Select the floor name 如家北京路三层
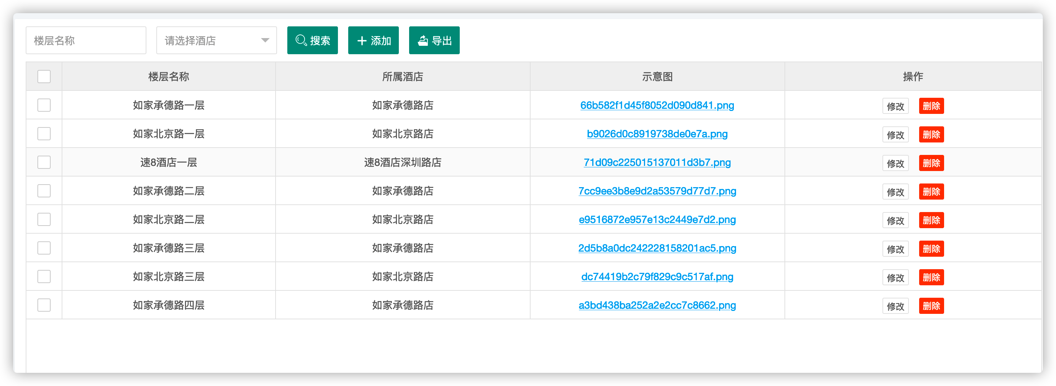Image resolution: width=1056 pixels, height=386 pixels. coord(168,277)
